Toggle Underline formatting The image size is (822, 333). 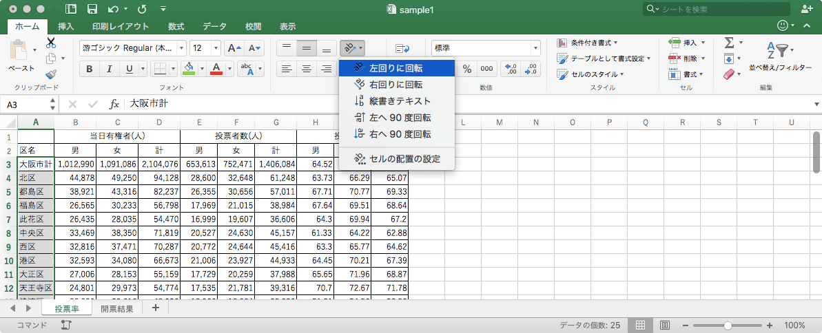[129, 69]
